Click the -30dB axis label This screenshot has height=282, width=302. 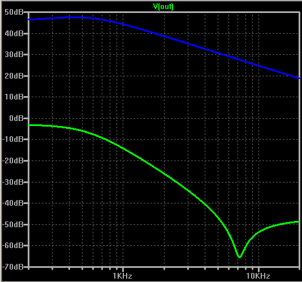click(12, 182)
